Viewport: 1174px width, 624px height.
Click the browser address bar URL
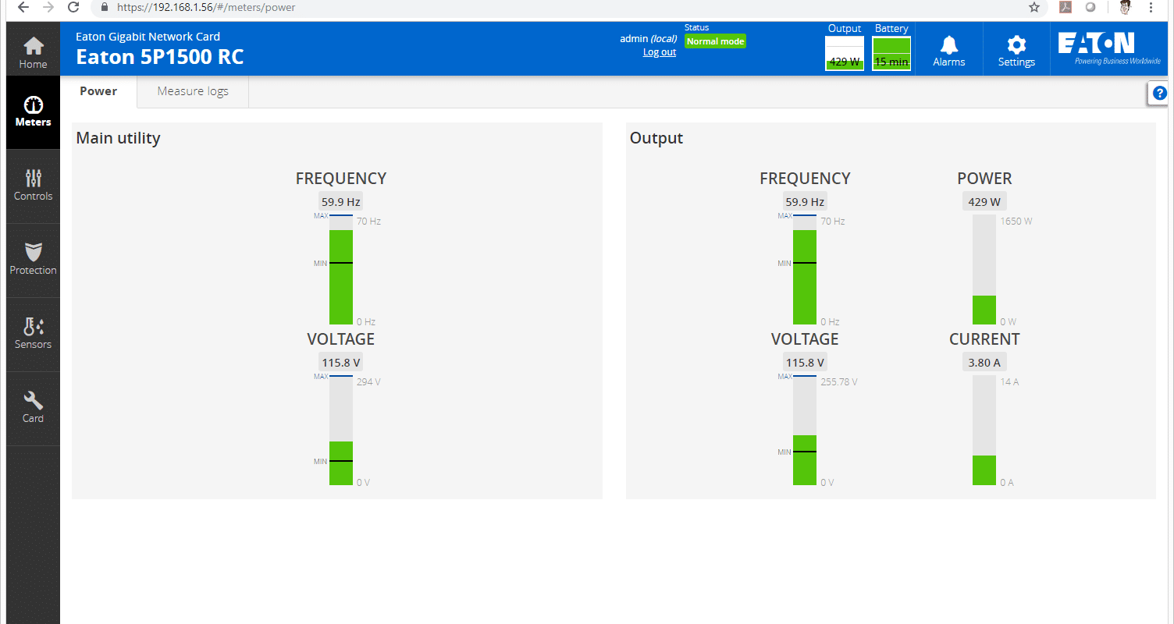pos(206,8)
